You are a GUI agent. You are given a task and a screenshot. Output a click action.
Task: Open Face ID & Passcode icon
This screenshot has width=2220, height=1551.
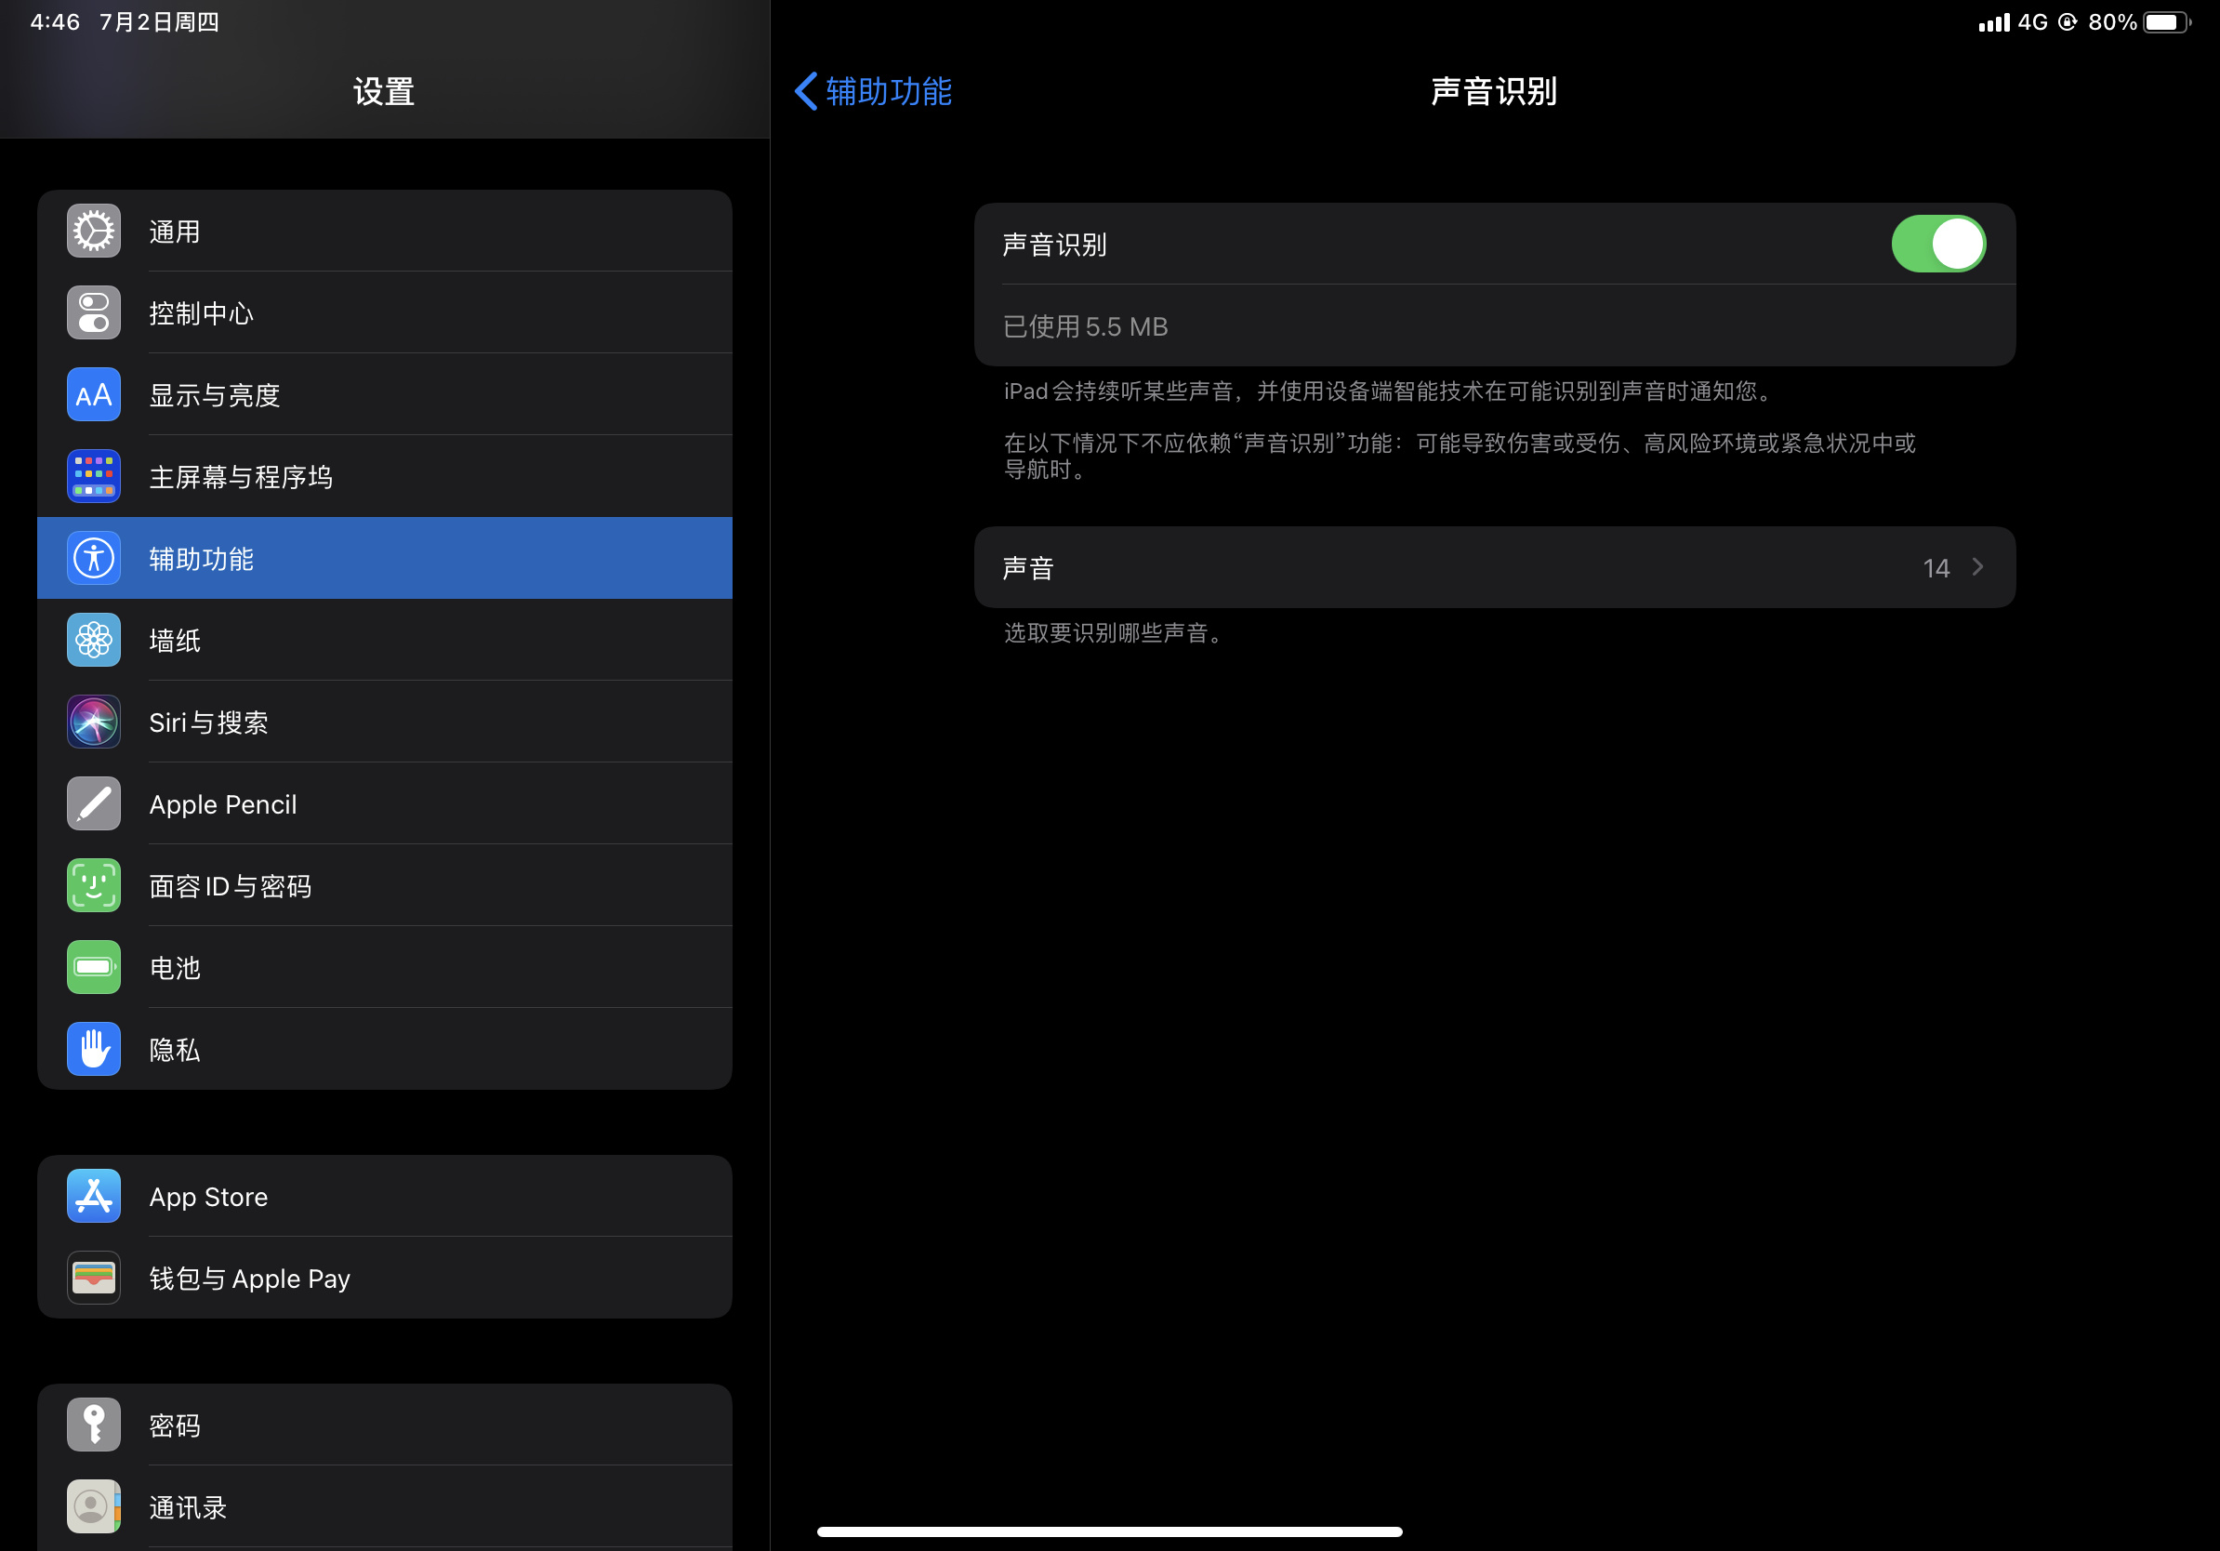[94, 885]
